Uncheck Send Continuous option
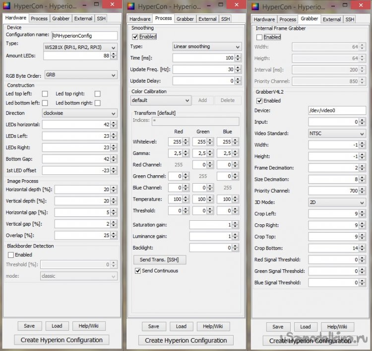The height and width of the screenshot is (351, 372). (x=138, y=271)
